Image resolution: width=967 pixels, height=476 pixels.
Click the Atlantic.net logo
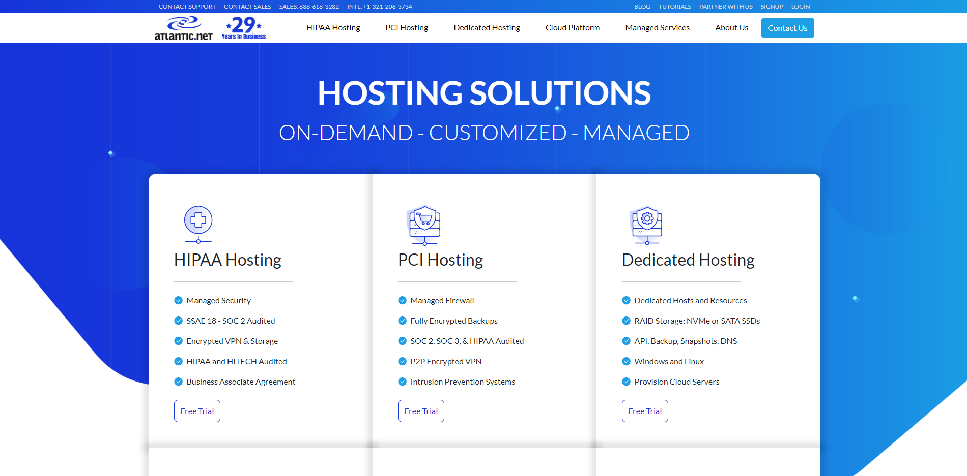(x=184, y=28)
